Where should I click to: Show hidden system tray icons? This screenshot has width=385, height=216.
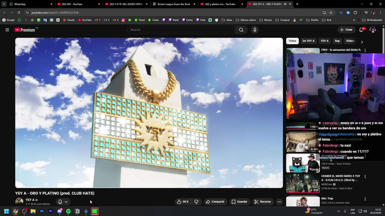338,211
